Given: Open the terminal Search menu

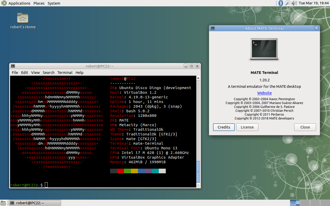Looking at the screenshot, I should click(x=48, y=73).
